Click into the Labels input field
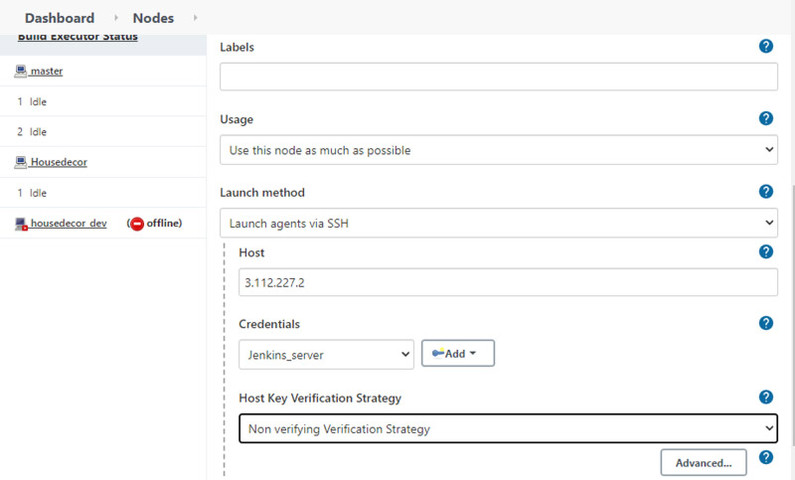 click(499, 77)
